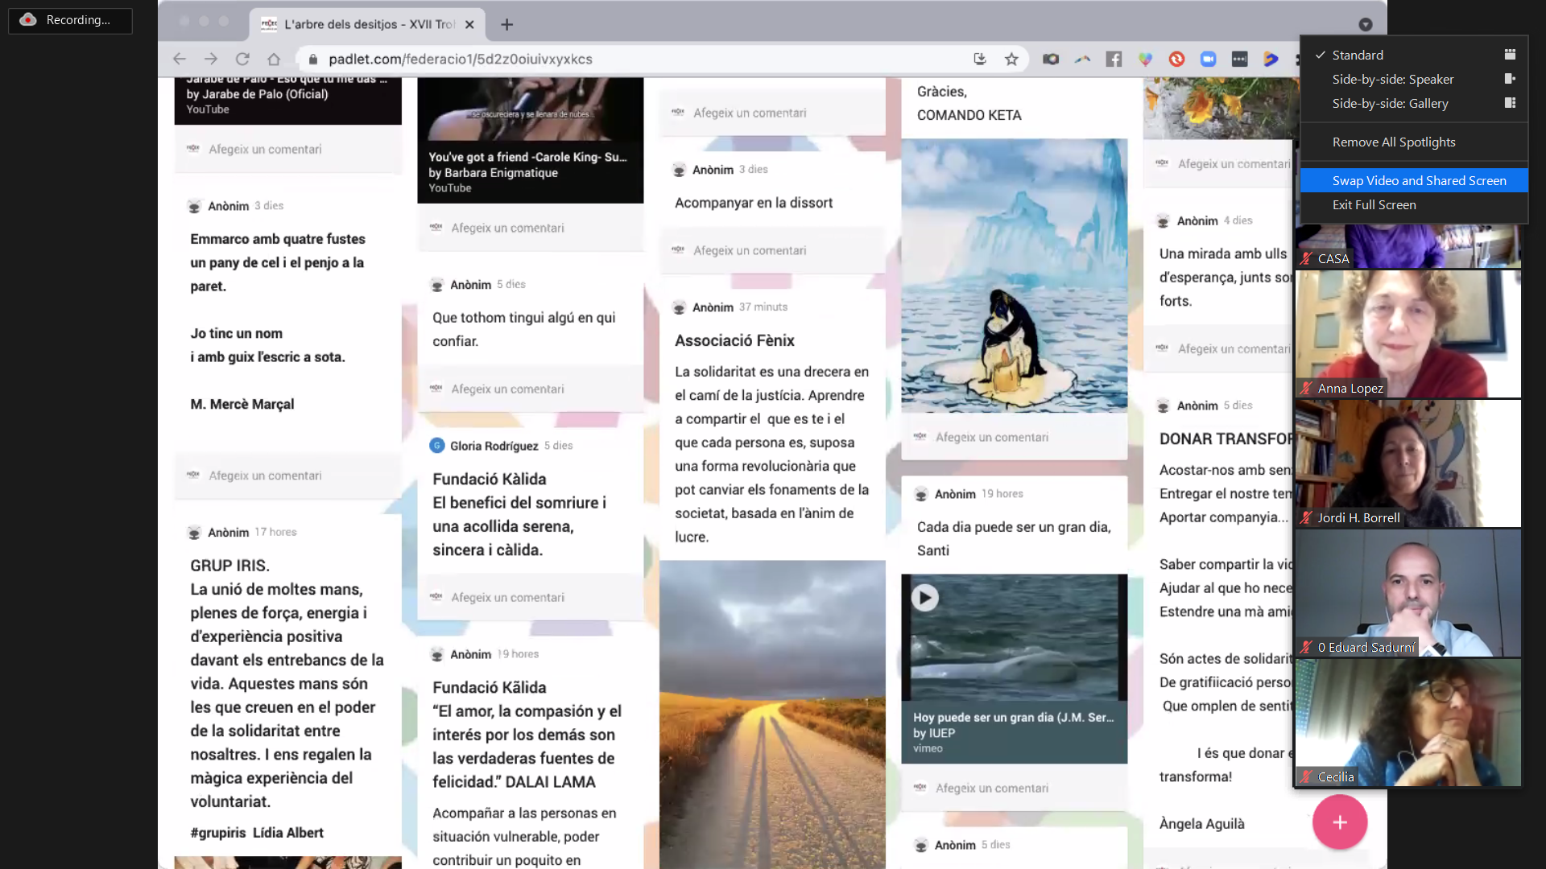Click COMANDO KETA text
This screenshot has height=869, width=1546.
[x=969, y=115]
